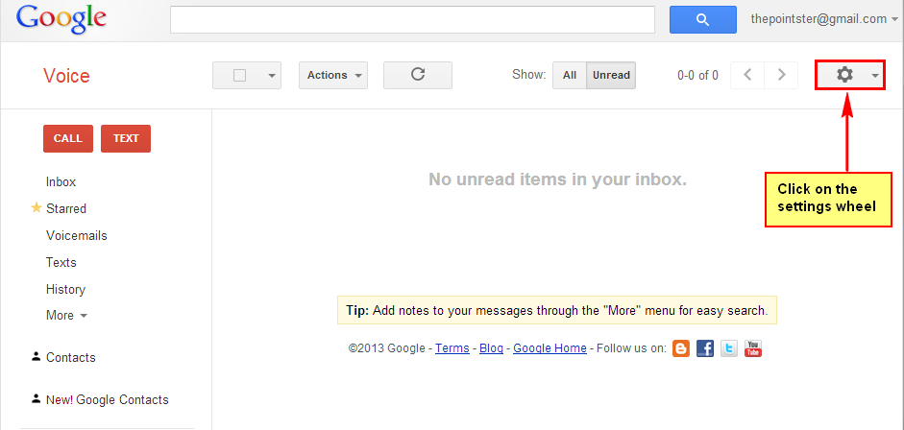
Task: Open Voicemails in the sidebar
Action: pyautogui.click(x=77, y=235)
